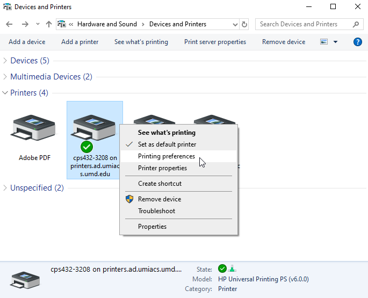Screen dimensions: 368x298
Task: Click Print server properties button
Action: click(x=215, y=42)
